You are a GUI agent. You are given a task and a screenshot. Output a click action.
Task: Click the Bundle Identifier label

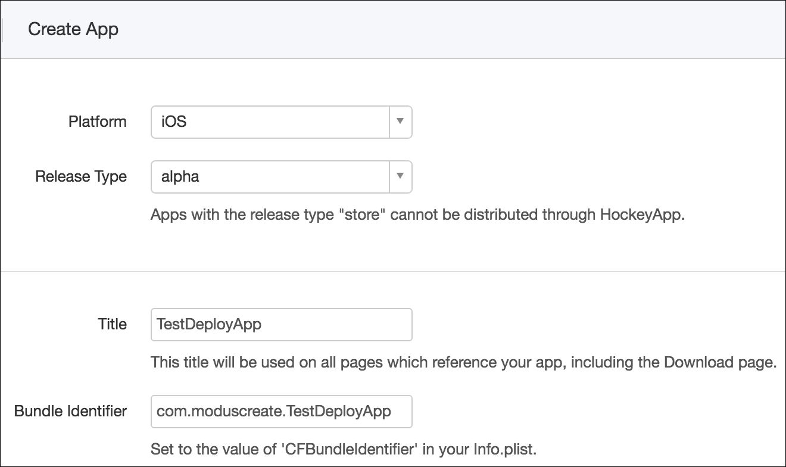(70, 411)
